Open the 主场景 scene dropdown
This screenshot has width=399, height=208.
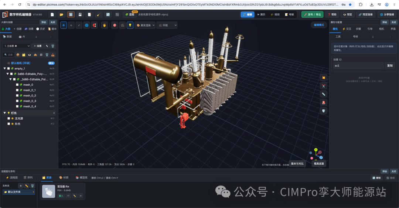tap(17, 46)
